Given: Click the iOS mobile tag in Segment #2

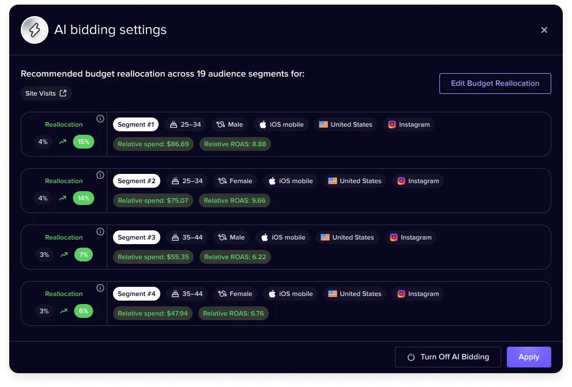Looking at the screenshot, I should point(291,181).
